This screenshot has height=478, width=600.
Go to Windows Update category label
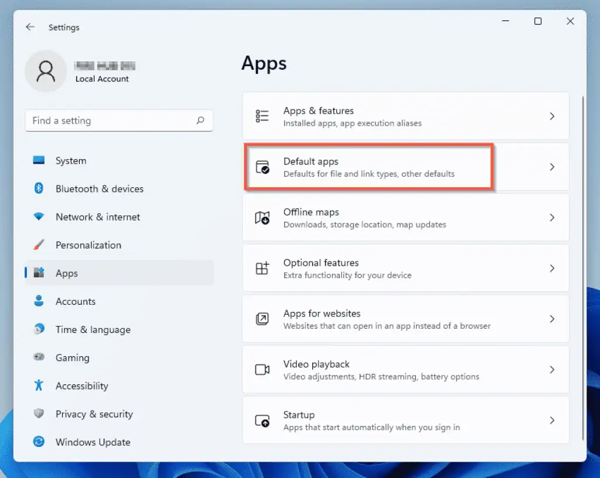tap(93, 442)
